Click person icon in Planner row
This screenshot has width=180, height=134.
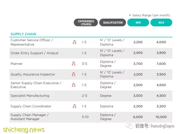pos(74,64)
